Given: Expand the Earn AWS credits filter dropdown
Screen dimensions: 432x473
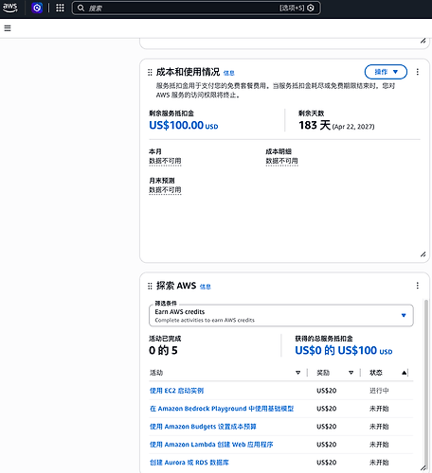Looking at the screenshot, I should [x=281, y=315].
